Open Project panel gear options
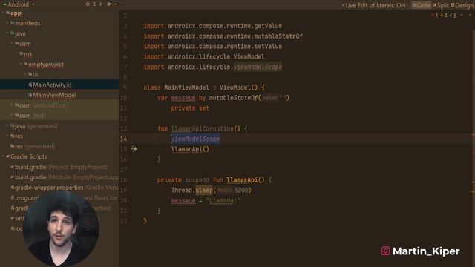The image size is (475, 267). 109,4
